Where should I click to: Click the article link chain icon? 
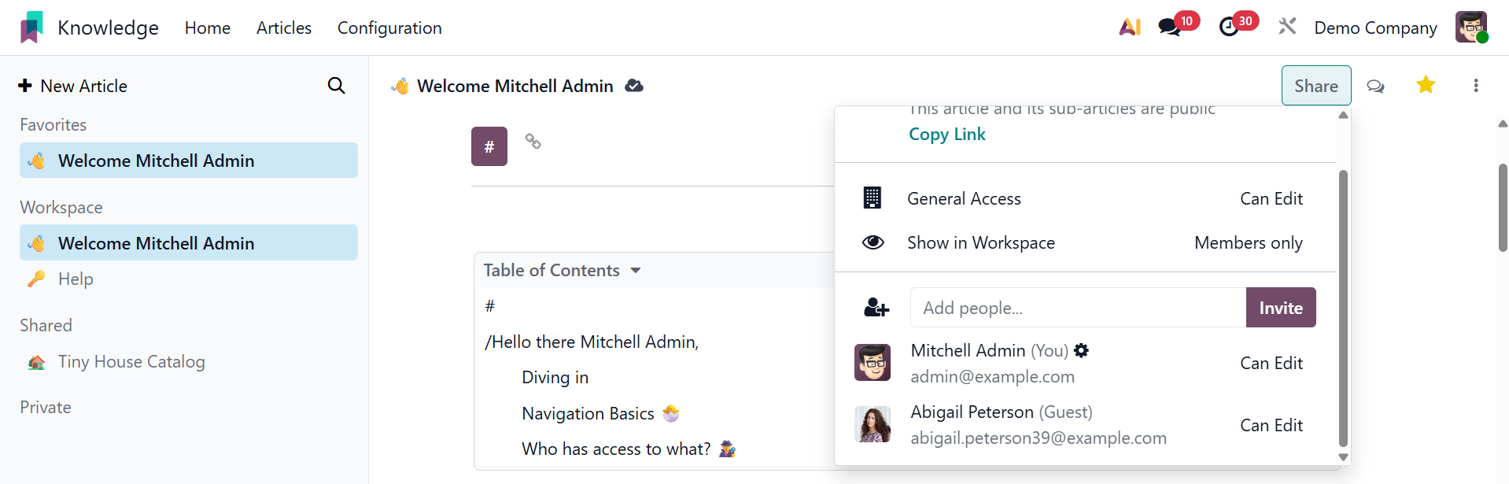pyautogui.click(x=533, y=142)
